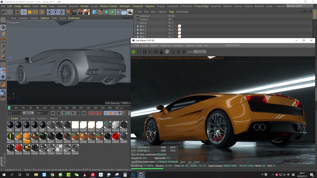The image size is (317, 178).
Task: Click Render View clapperboard icon
Action: pos(74,12)
